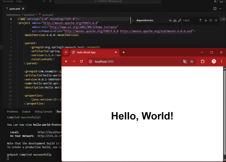The image size is (226, 162).
Task: Click the Hello, World! heading
Action: [x=142, y=116]
